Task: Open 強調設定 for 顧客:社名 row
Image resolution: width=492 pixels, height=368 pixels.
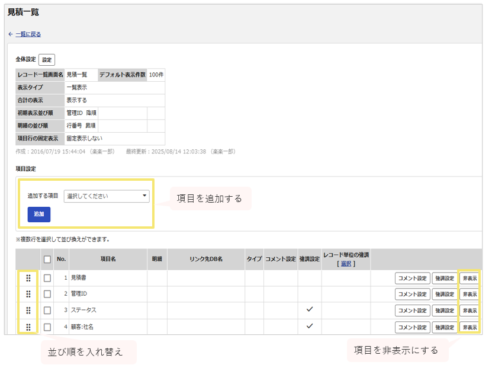Action: pyautogui.click(x=445, y=327)
